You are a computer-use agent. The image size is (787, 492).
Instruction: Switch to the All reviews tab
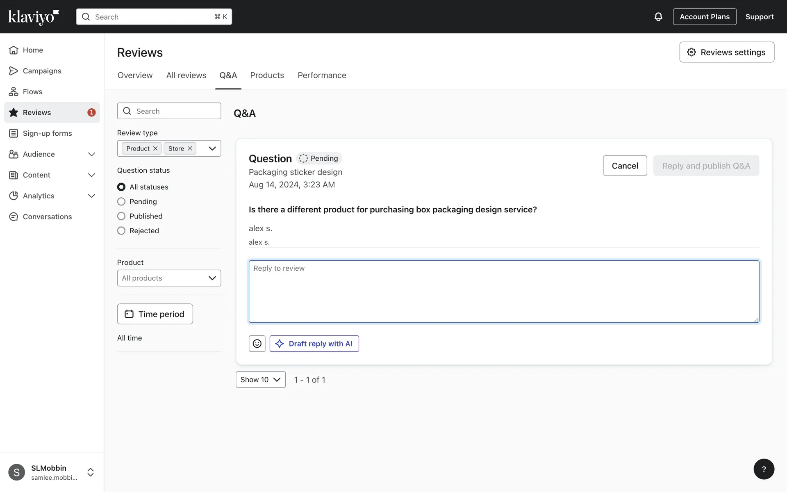tap(186, 75)
